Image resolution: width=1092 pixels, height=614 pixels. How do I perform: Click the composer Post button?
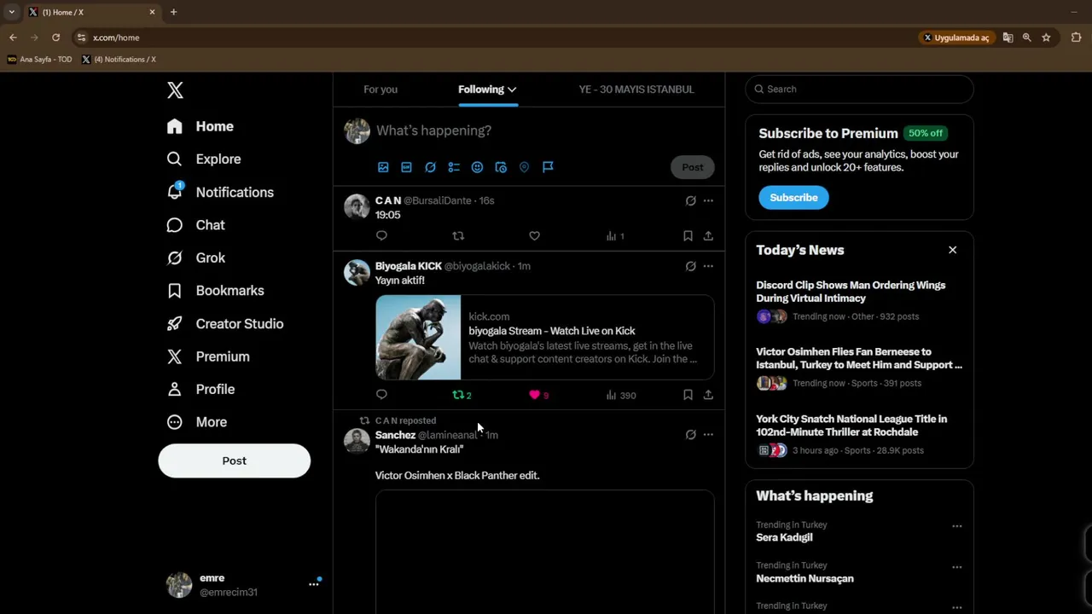[693, 167]
